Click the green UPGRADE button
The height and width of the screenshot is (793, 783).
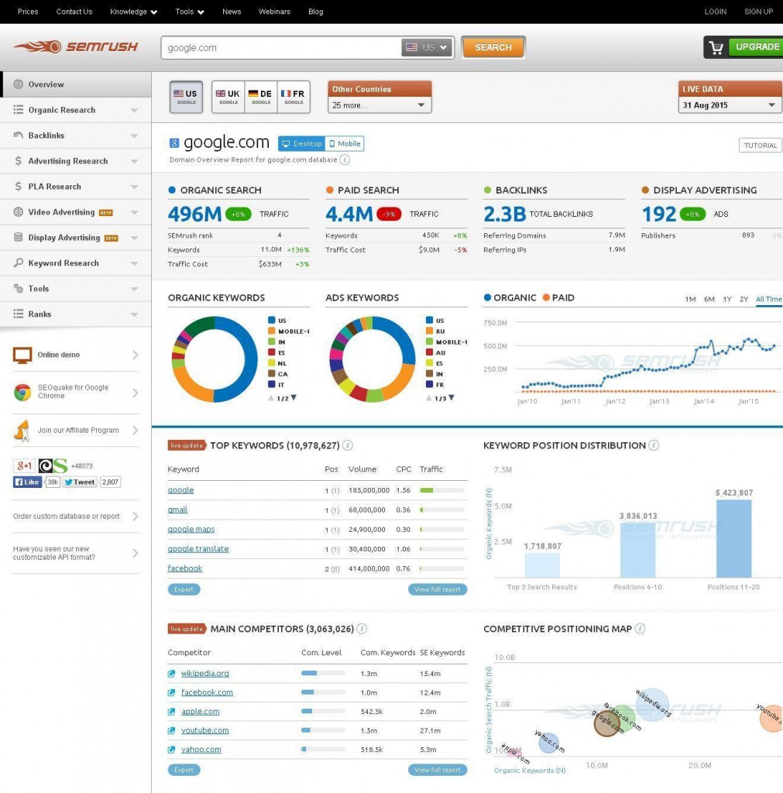(x=757, y=47)
